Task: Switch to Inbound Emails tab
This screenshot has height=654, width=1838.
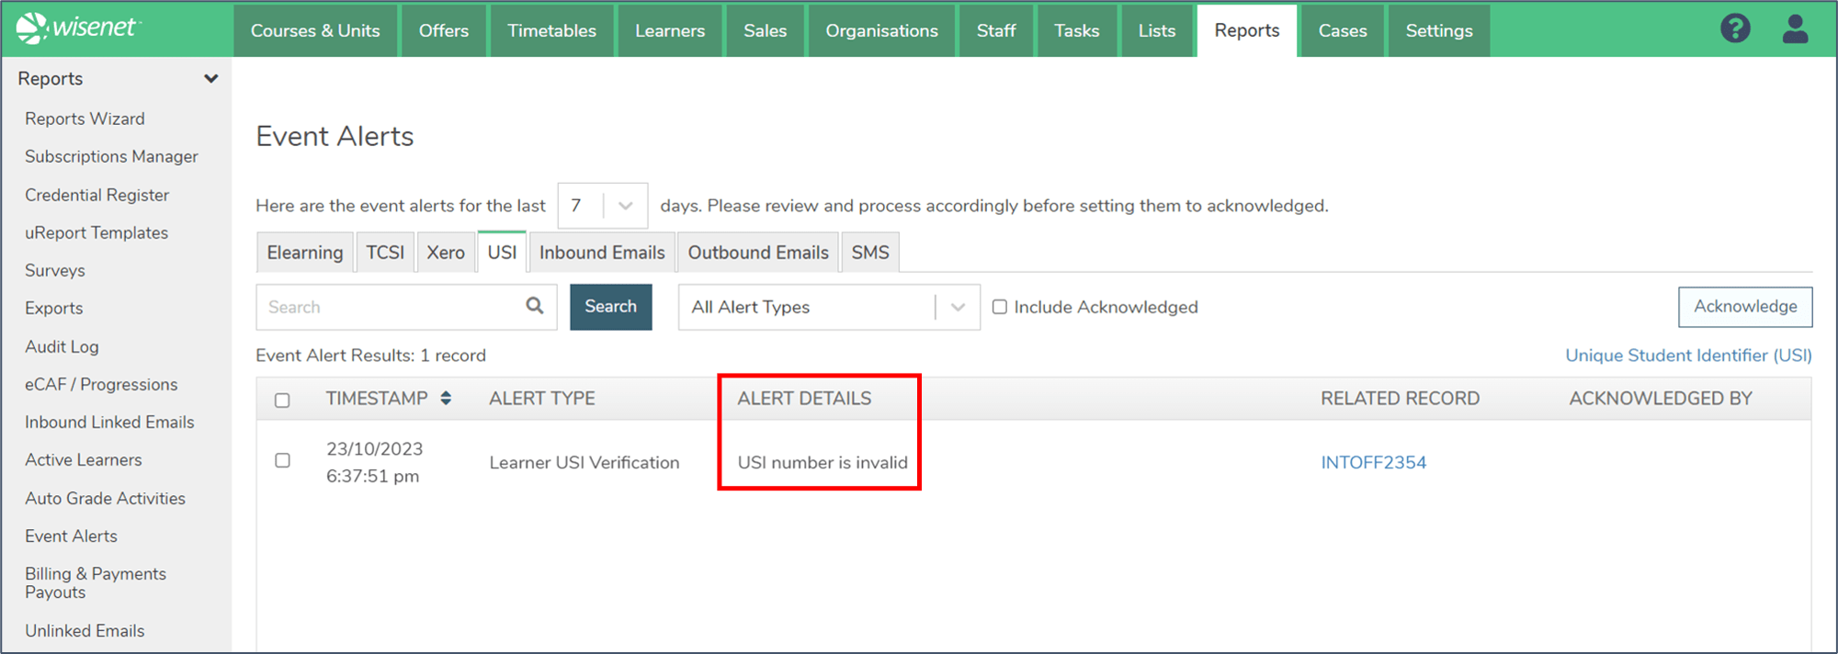Action: pyautogui.click(x=602, y=253)
